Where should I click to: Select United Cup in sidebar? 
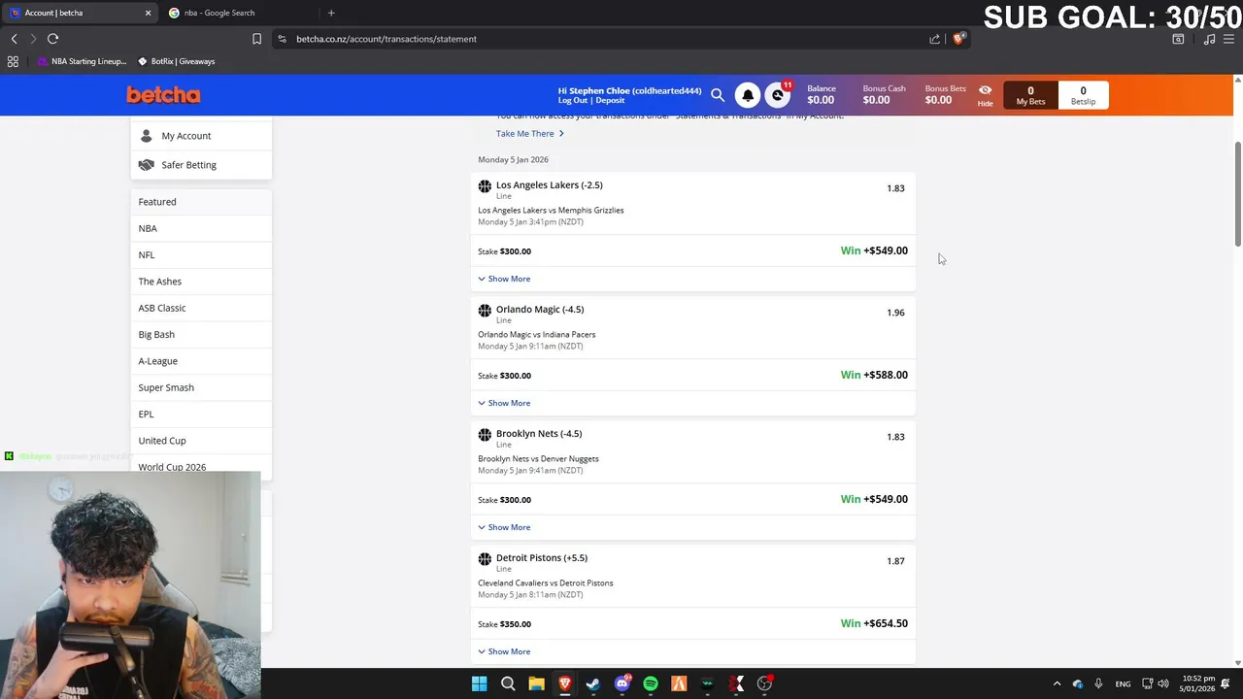(201, 441)
